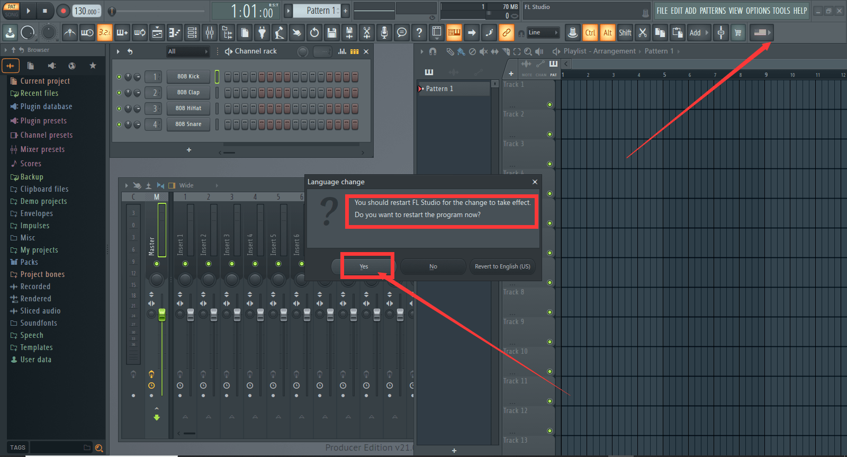This screenshot has width=847, height=457.
Task: Open the mixer view icon in toolbar
Action: click(210, 33)
